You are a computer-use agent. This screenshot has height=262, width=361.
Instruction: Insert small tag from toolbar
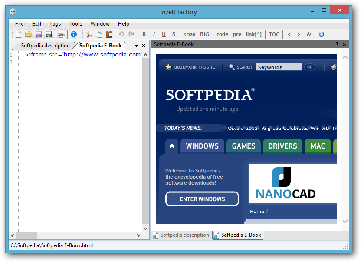(x=190, y=34)
